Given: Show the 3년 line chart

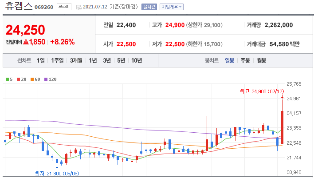Looking at the screenshot, I should click(107, 60).
